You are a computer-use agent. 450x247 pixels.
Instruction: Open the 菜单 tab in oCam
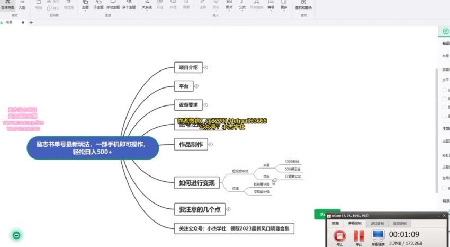[x=336, y=224]
